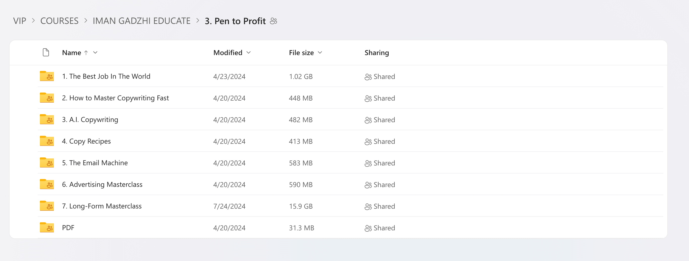Screen dimensions: 689x261
Task: Open 5. The Email Machine folder name
Action: coord(95,163)
